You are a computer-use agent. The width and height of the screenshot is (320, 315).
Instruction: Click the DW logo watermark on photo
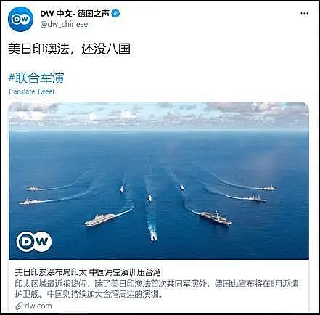tap(34, 241)
